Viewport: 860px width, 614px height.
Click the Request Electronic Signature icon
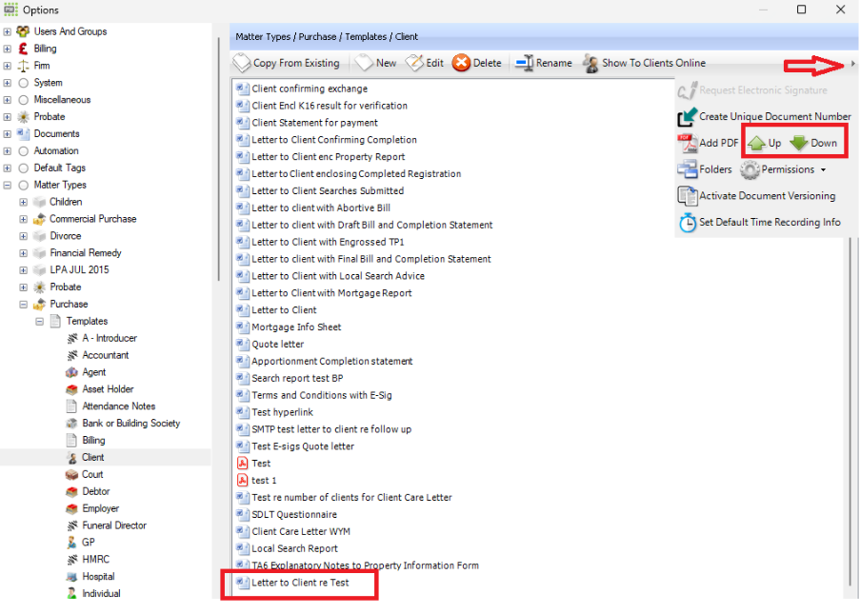coord(688,90)
